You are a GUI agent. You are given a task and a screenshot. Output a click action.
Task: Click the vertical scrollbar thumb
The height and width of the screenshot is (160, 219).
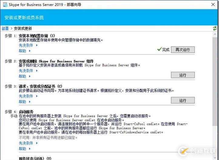215,82
